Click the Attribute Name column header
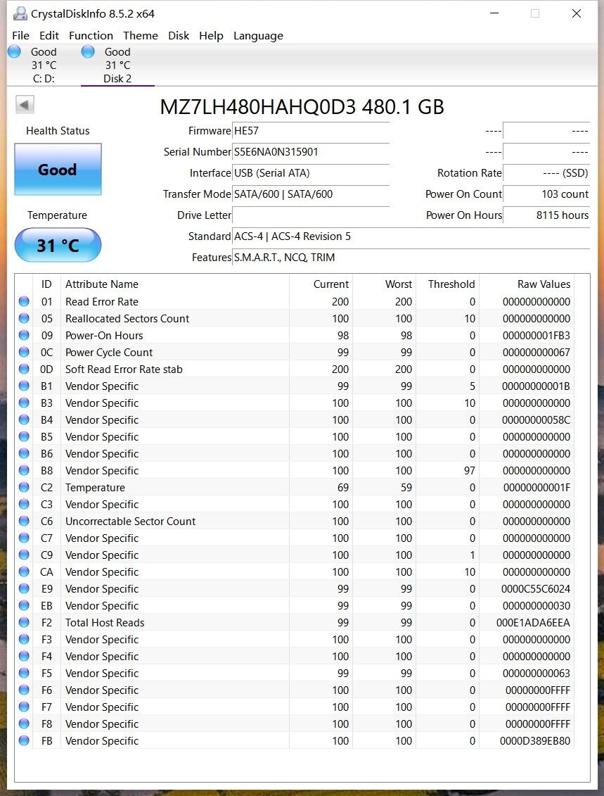This screenshot has width=604, height=796. coord(174,284)
